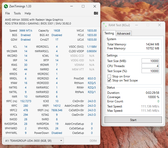Click the tRAS value 30

tap(26, 65)
